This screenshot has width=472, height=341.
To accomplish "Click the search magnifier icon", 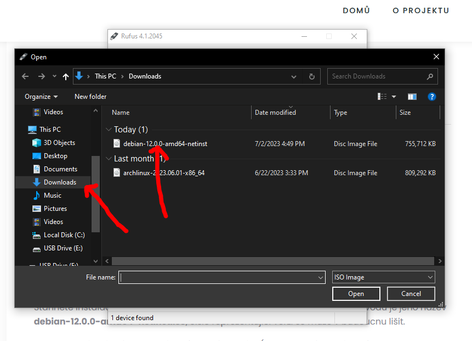I will click(x=430, y=76).
